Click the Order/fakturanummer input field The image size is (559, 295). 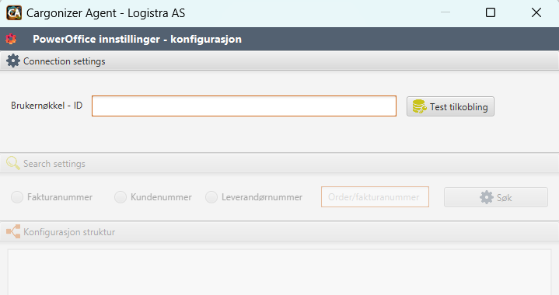click(x=375, y=196)
